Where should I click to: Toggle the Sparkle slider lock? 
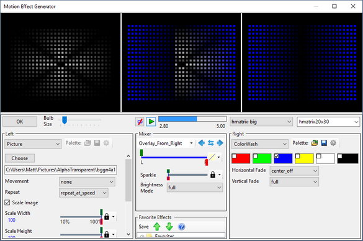tap(213, 175)
